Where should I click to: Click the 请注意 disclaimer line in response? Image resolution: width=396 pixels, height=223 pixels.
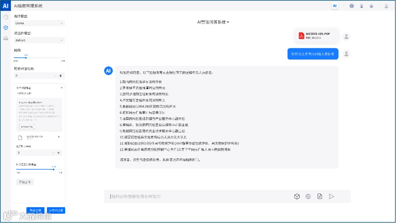pos(160,160)
